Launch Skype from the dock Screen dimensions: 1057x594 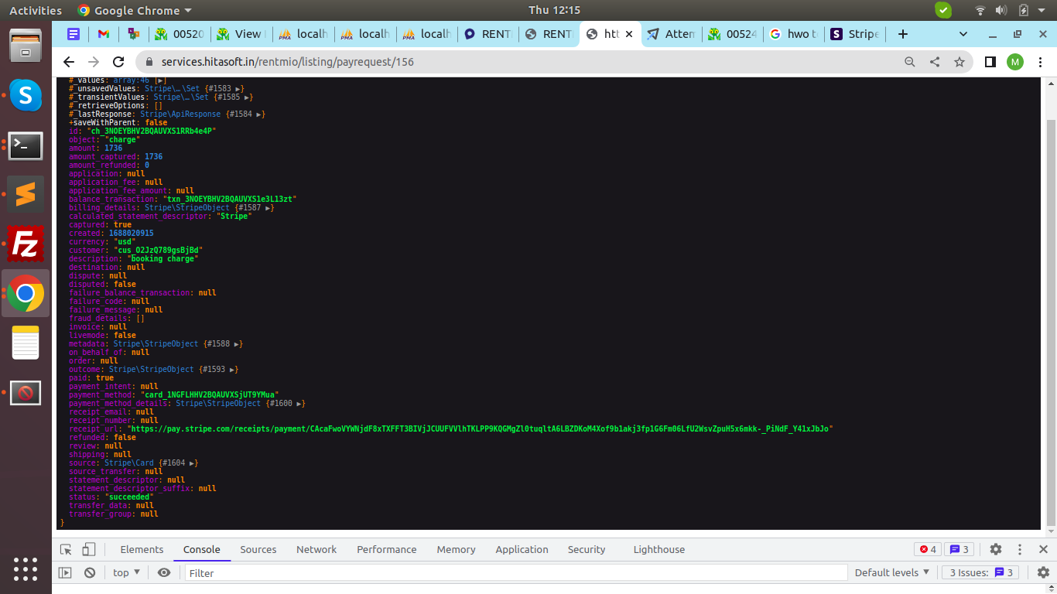(26, 95)
